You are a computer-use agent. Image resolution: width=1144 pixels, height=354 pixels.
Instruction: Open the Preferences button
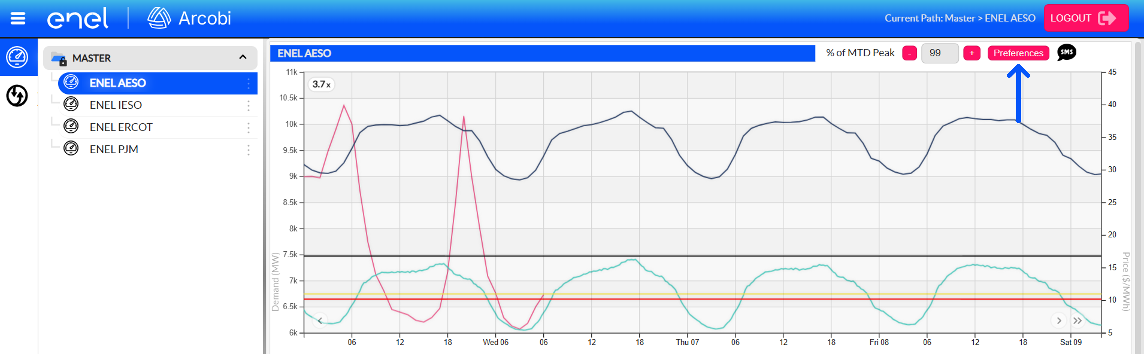1018,53
